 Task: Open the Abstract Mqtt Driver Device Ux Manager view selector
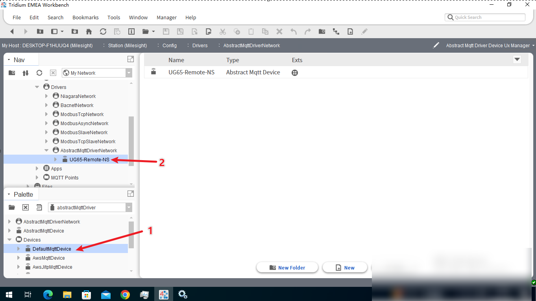tap(490, 46)
